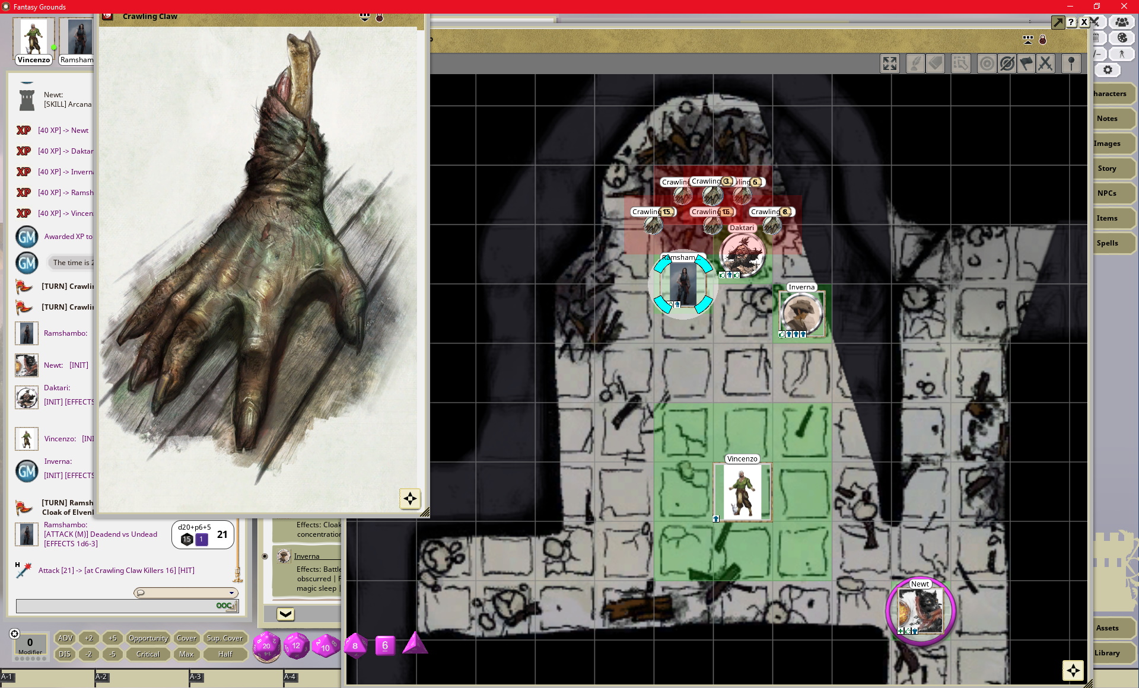Click the arrow link icon on the map window
Viewport: 1139px width, 688px height.
[x=1058, y=23]
